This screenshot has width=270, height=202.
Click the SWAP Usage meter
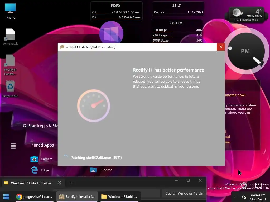tap(177, 41)
